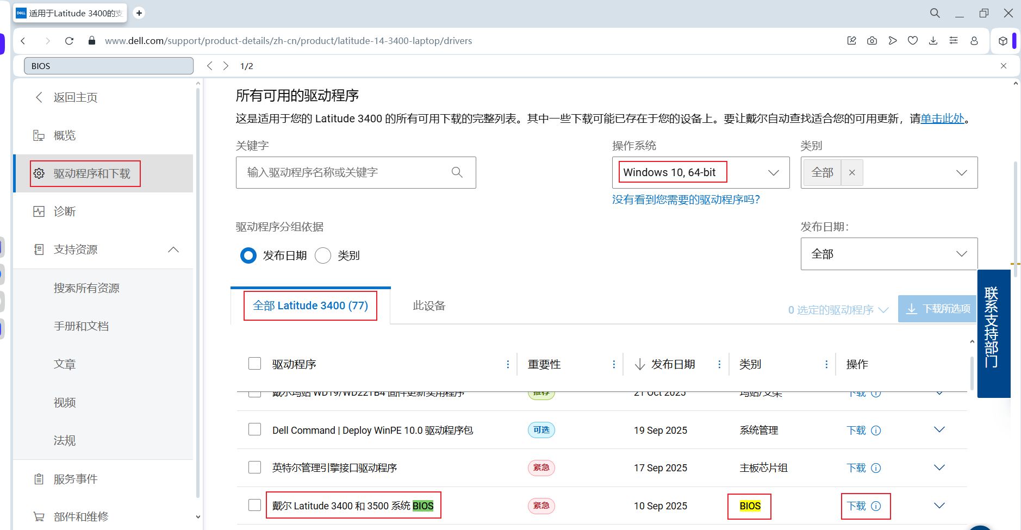
Task: Open browser downloads icon in toolbar
Action: [x=933, y=41]
